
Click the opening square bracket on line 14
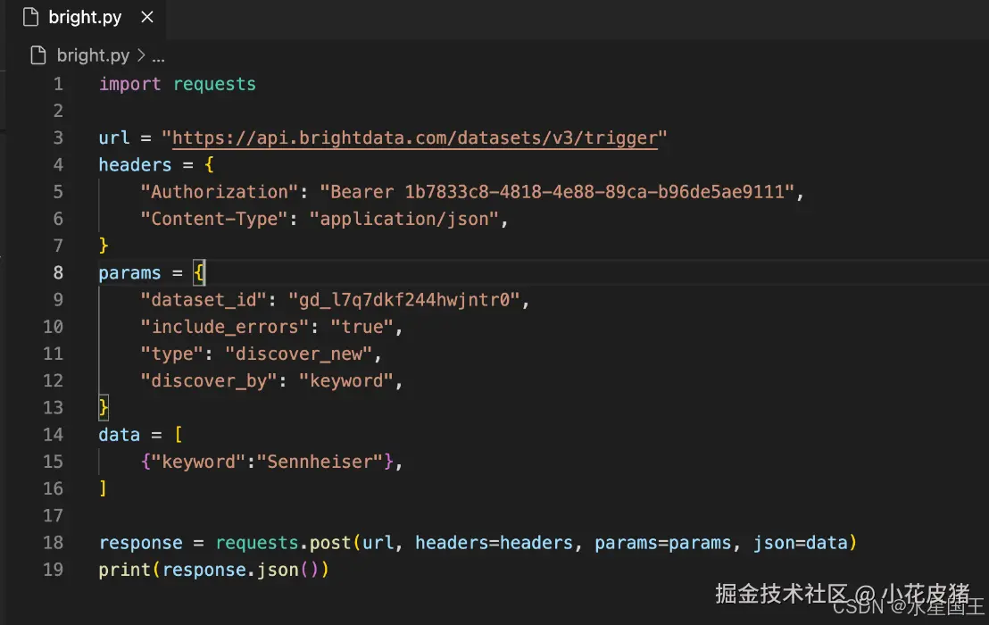pos(178,435)
